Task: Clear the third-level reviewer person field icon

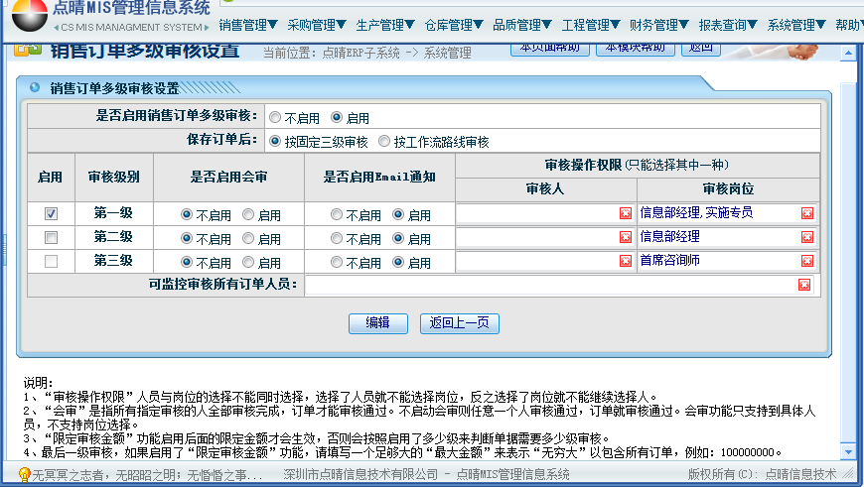Action: [x=625, y=262]
